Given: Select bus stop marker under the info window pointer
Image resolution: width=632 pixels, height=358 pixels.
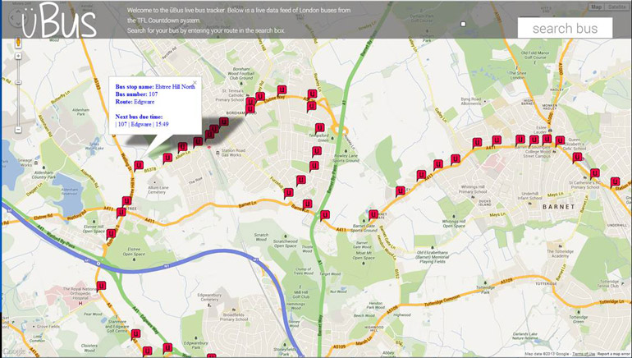Looking at the screenshot, I should [x=139, y=165].
